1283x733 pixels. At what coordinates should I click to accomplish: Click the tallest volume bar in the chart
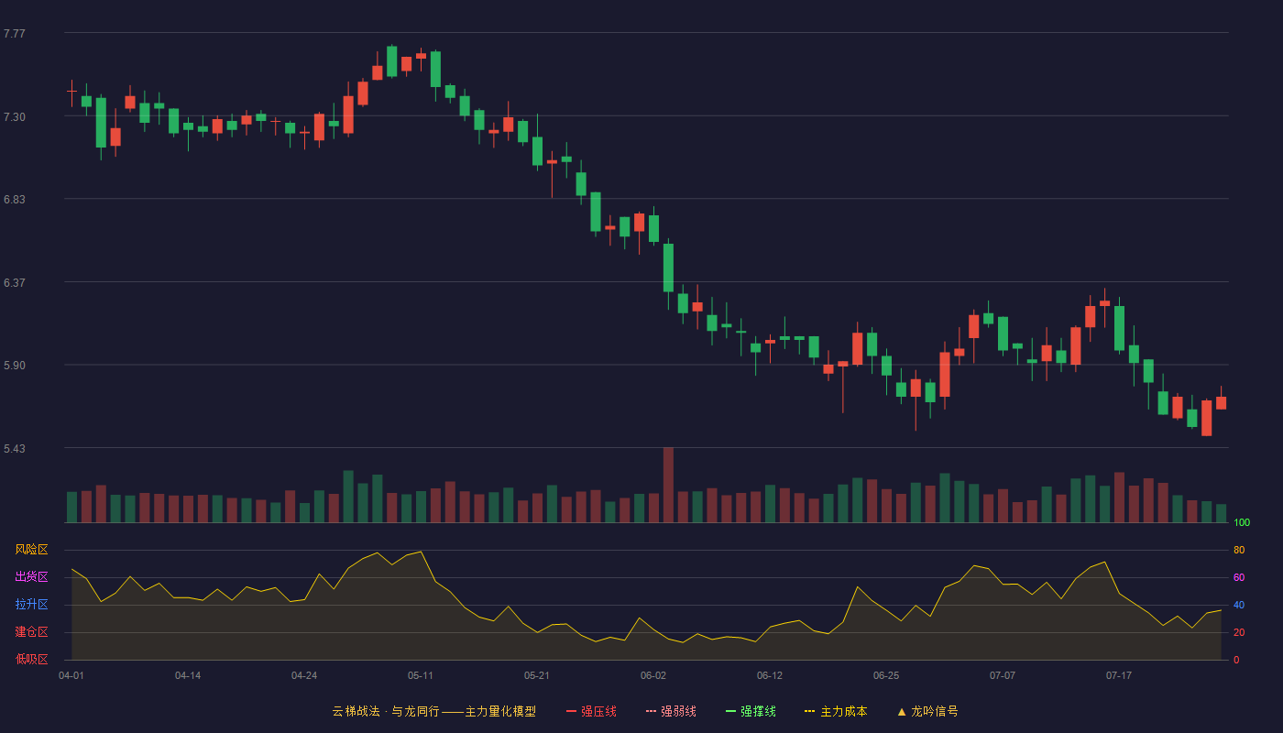(668, 485)
